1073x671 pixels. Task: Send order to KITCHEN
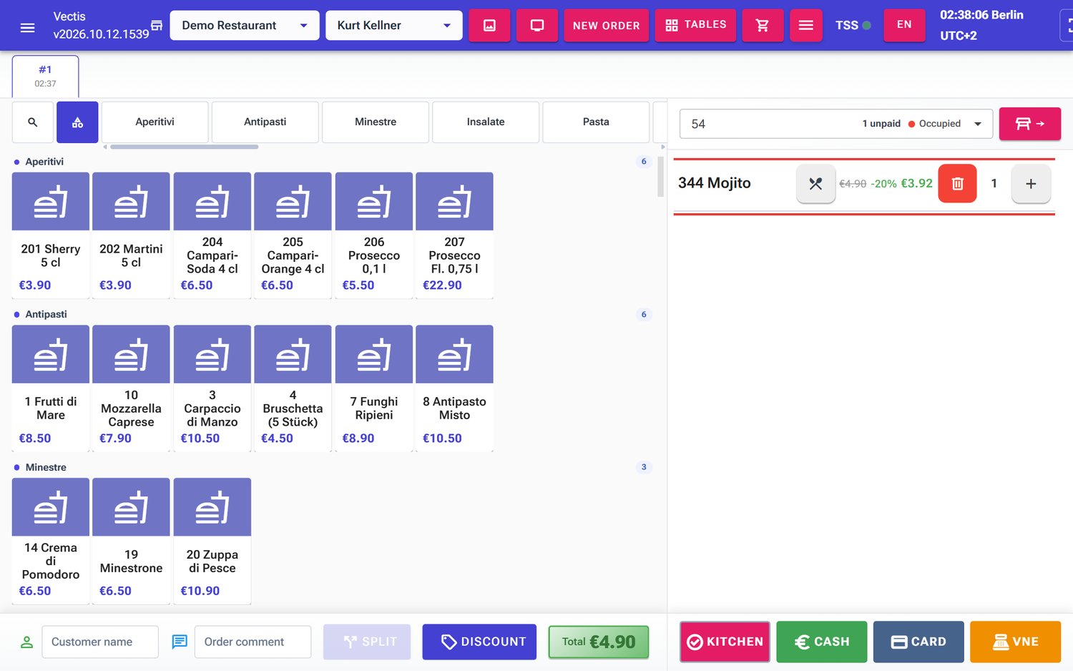tap(725, 642)
